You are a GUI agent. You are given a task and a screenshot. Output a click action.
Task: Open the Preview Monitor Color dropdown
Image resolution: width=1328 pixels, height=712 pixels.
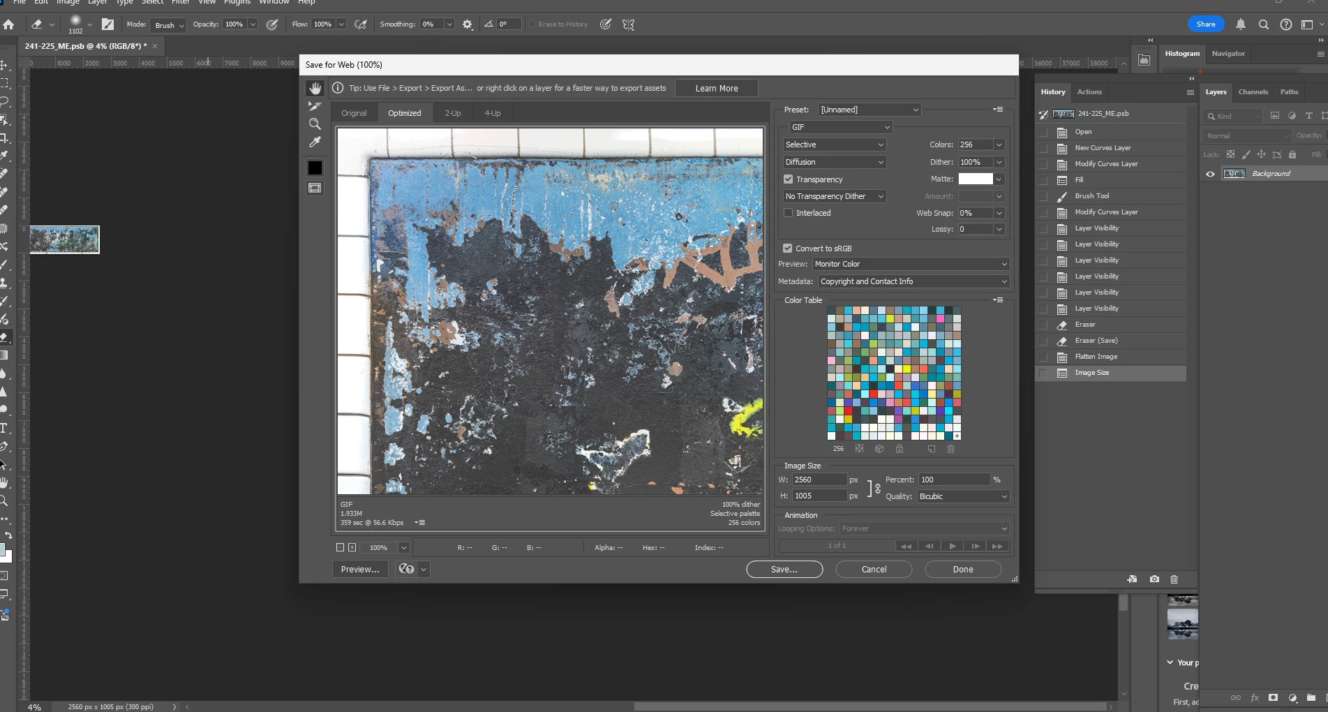click(x=911, y=264)
